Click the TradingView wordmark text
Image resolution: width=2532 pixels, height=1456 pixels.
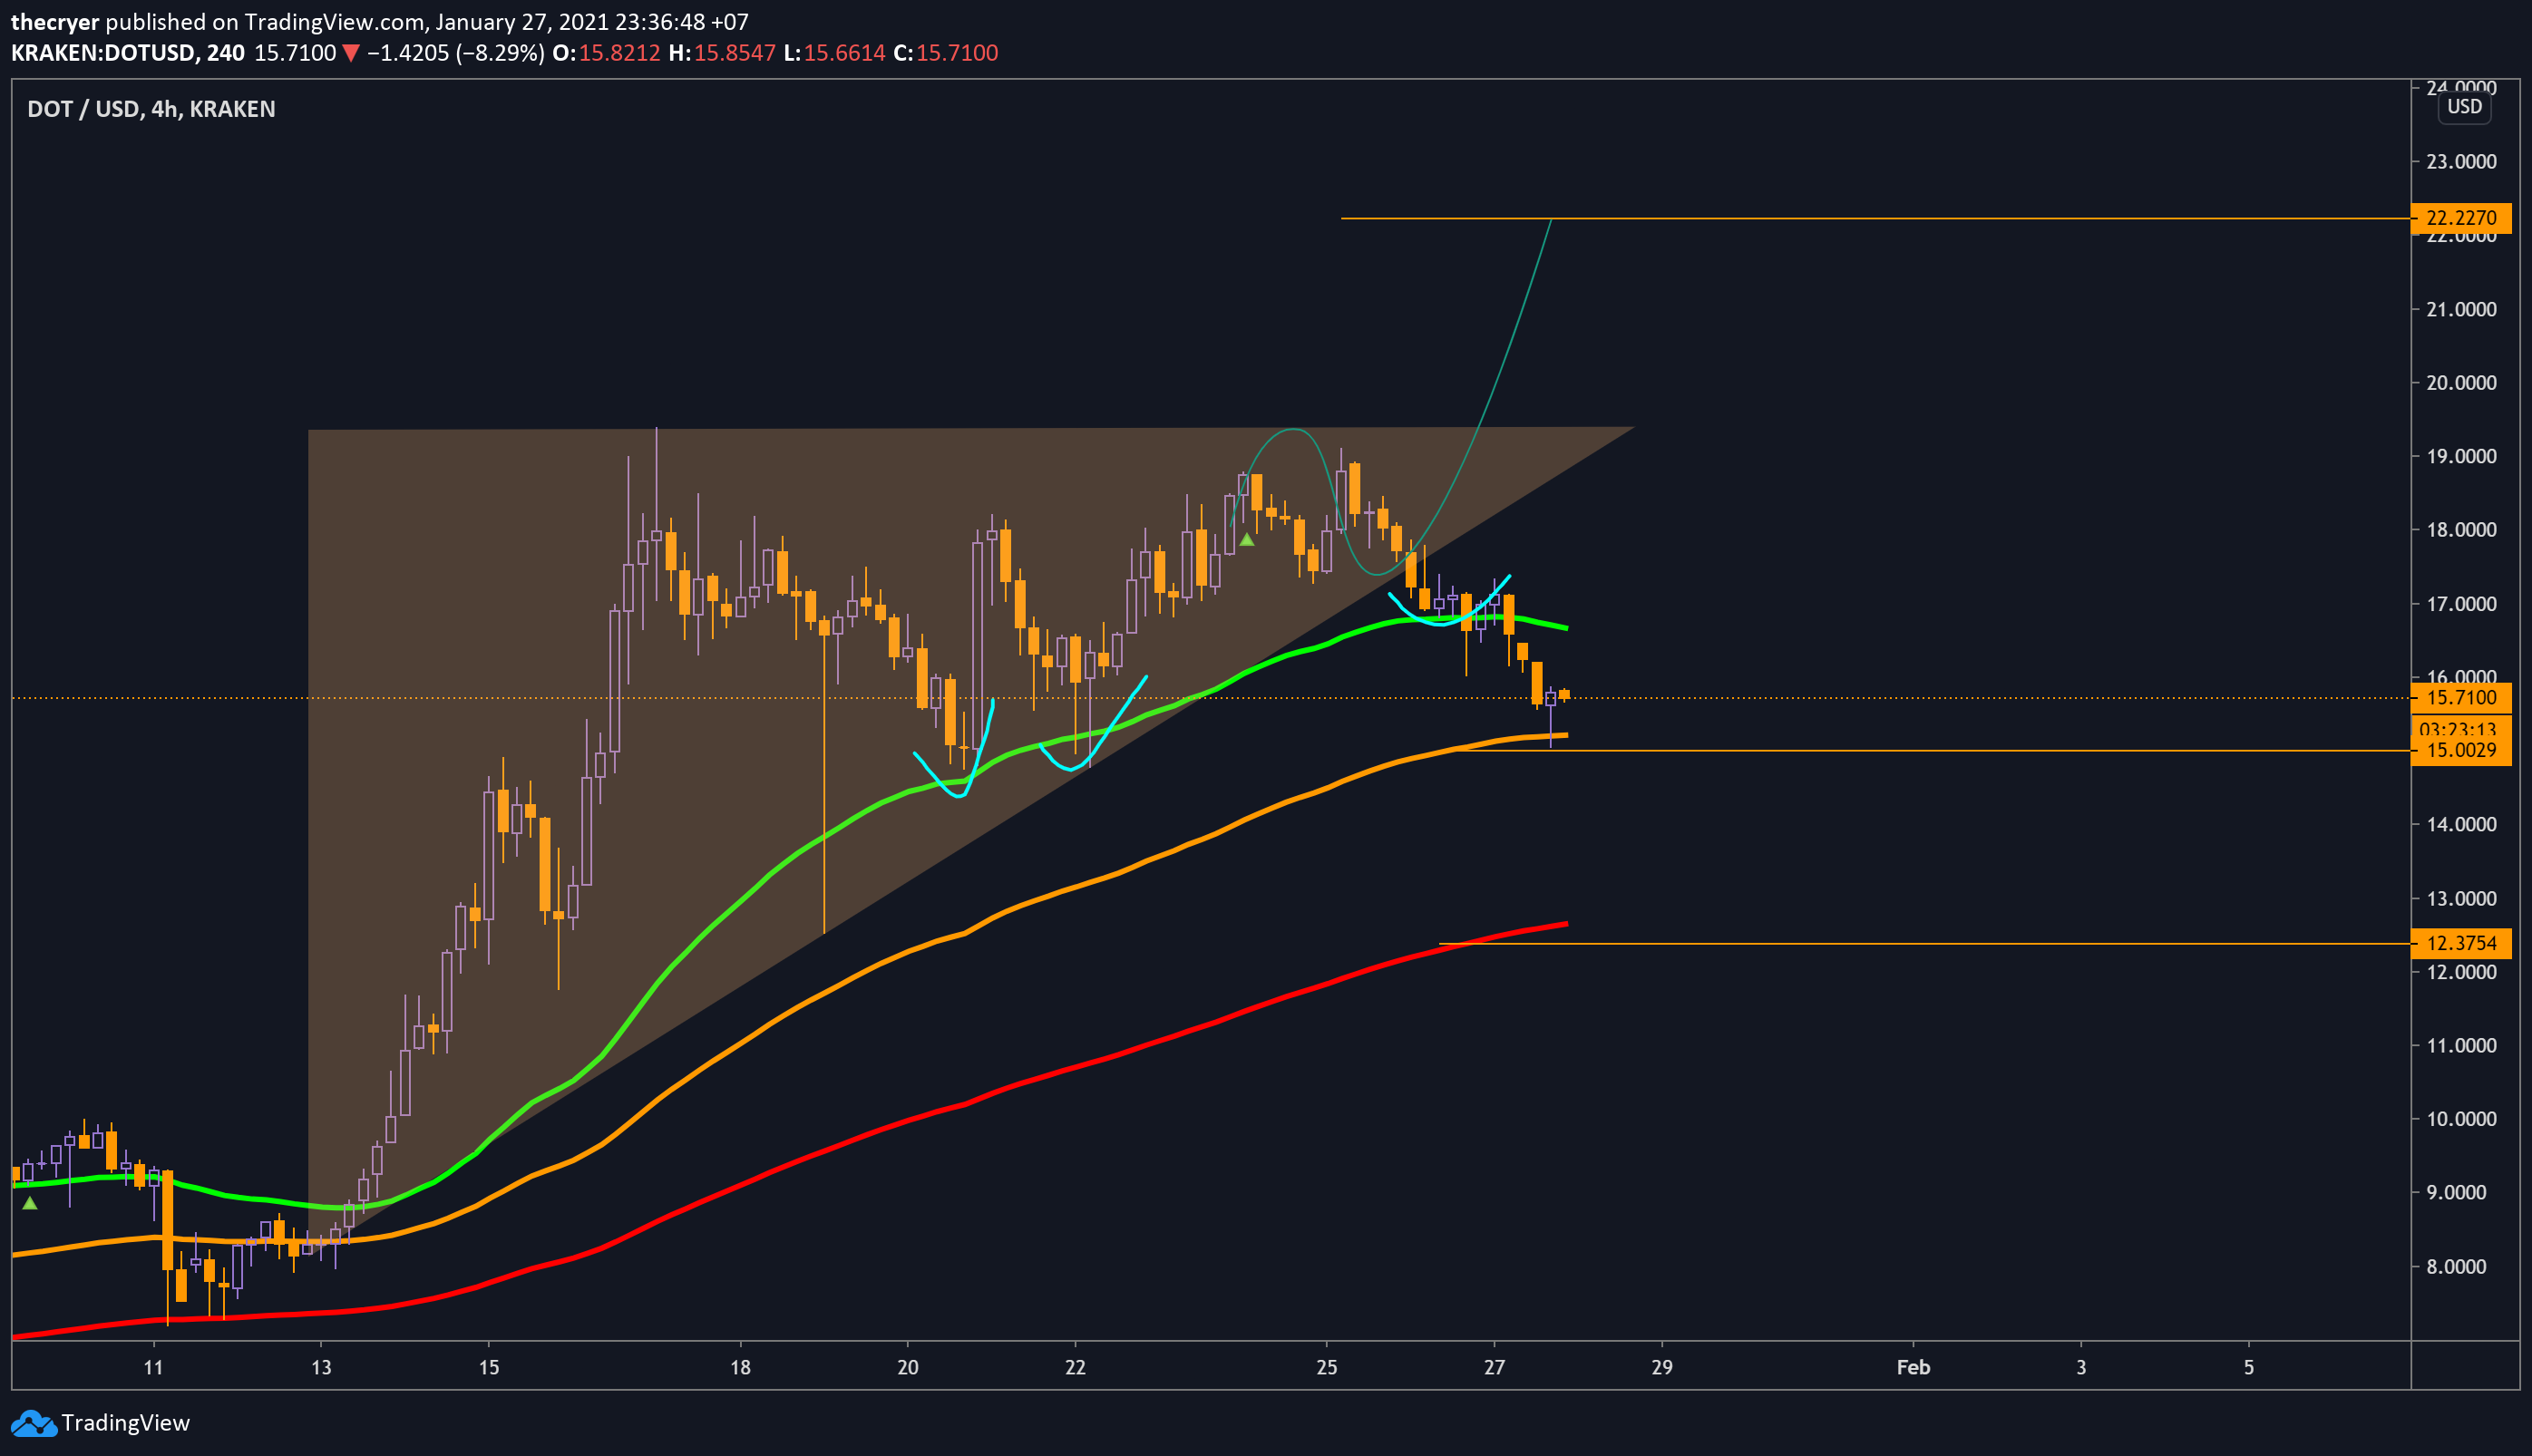point(126,1423)
